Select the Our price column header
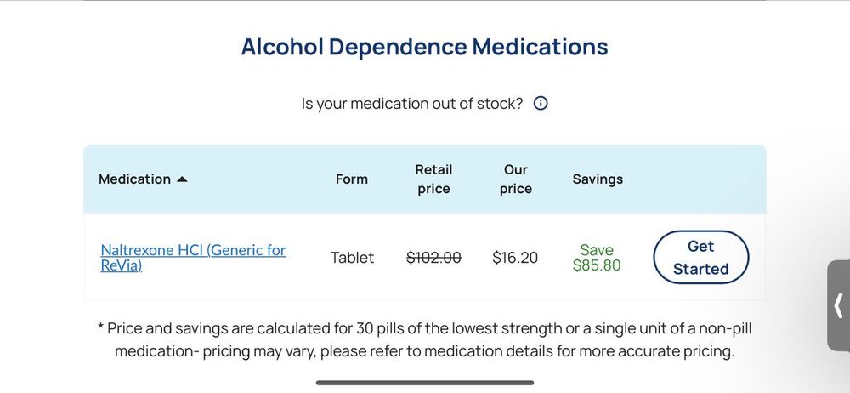This screenshot has width=850, height=393. point(515,179)
